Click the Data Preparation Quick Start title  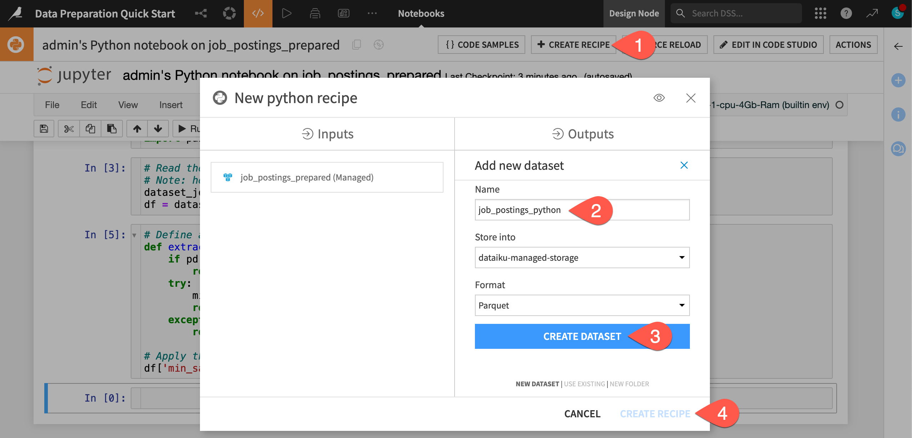tap(105, 14)
